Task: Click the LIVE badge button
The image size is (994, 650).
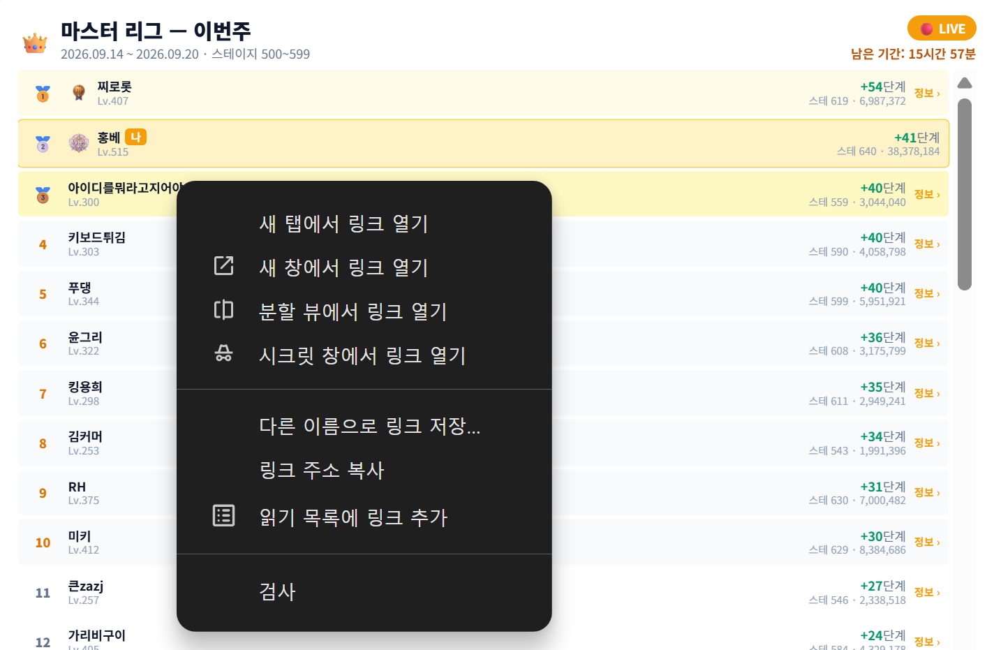Action: click(942, 29)
